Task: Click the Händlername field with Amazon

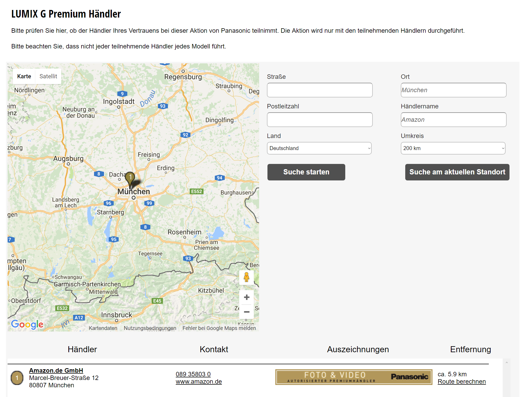Action: pos(453,120)
